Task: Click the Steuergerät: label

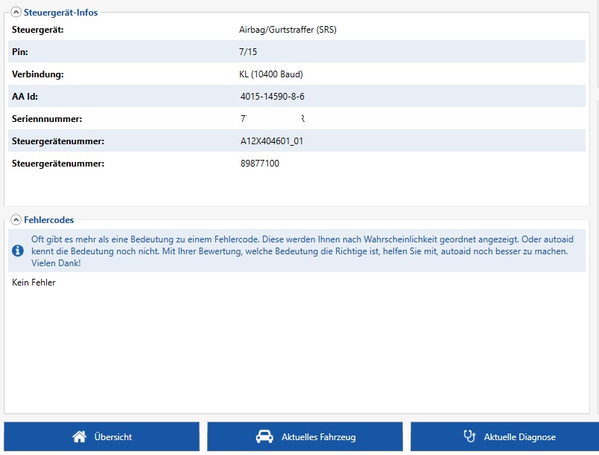Action: tap(38, 30)
